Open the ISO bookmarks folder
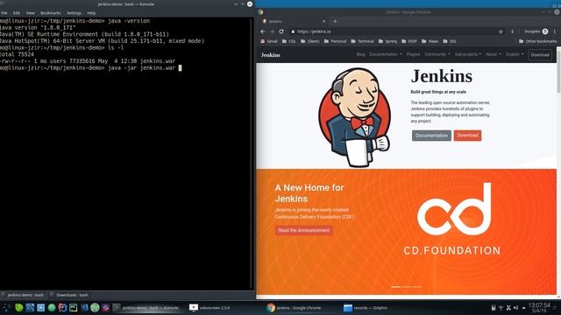561x315 pixels. pyautogui.click(x=450, y=41)
